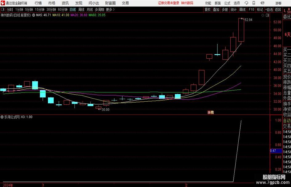Viewport: 291px width, 187px height.
Task: Switch to 60分钟 period tab
Action: [63, 10]
